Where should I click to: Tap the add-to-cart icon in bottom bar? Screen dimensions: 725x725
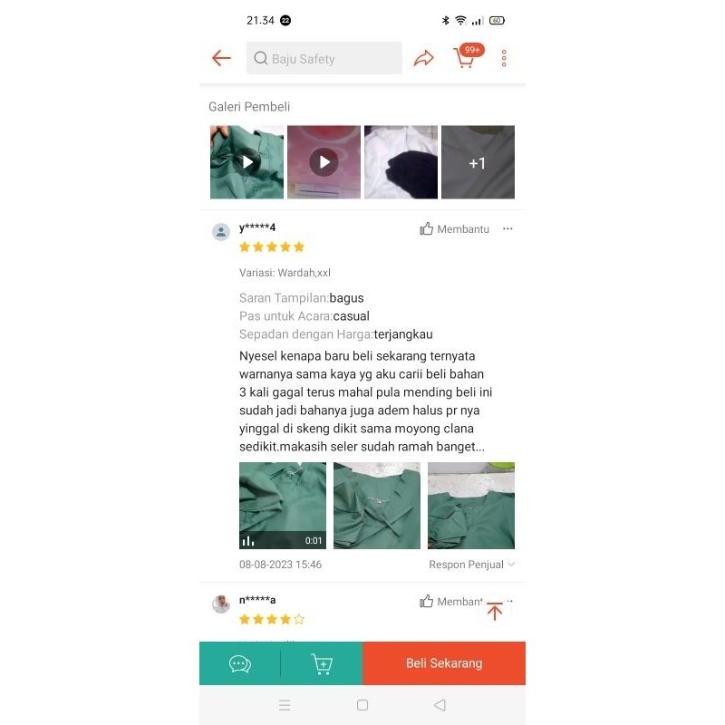[322, 664]
